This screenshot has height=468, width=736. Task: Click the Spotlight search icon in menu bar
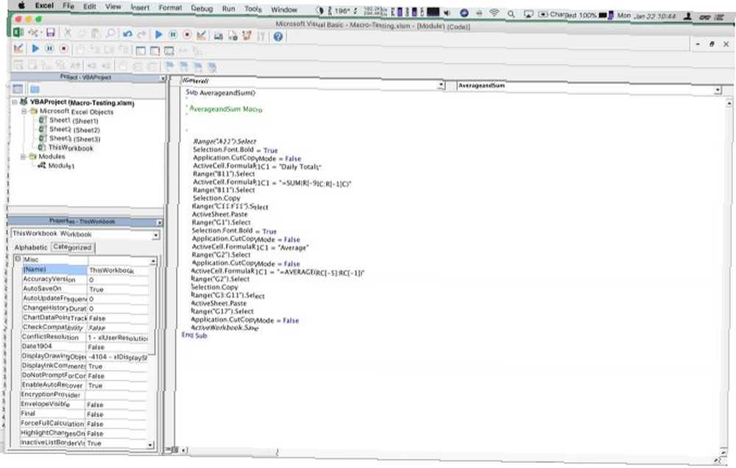511,14
